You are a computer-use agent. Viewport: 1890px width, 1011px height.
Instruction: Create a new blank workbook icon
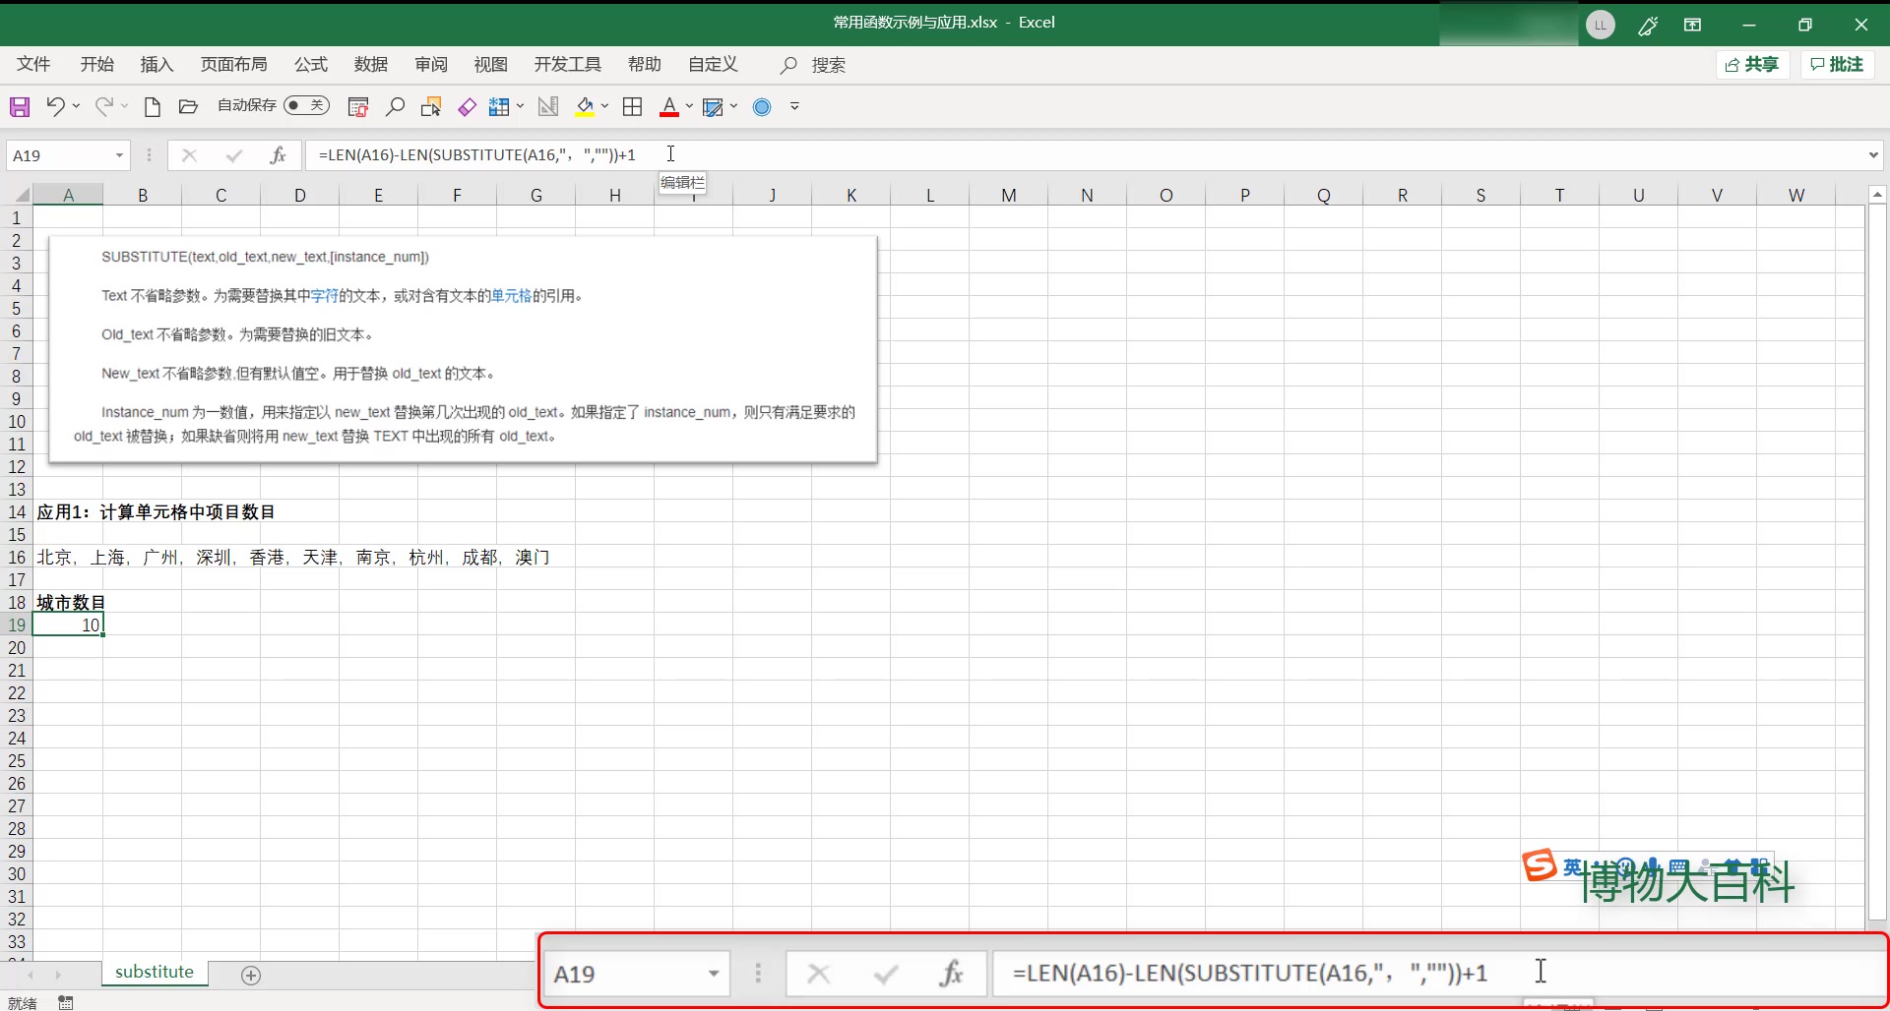[x=152, y=106]
